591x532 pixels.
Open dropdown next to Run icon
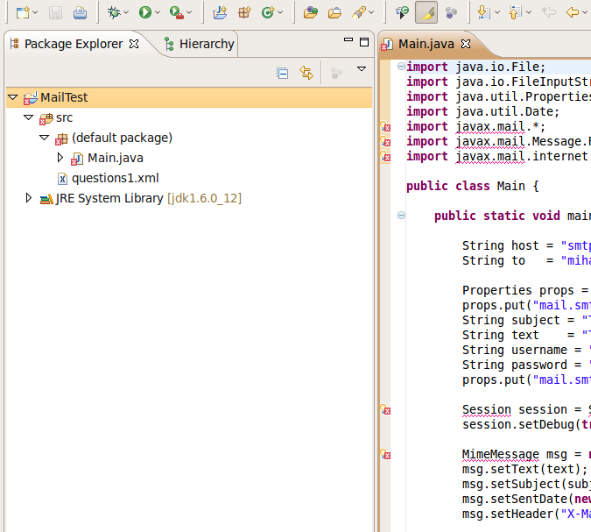point(158,13)
